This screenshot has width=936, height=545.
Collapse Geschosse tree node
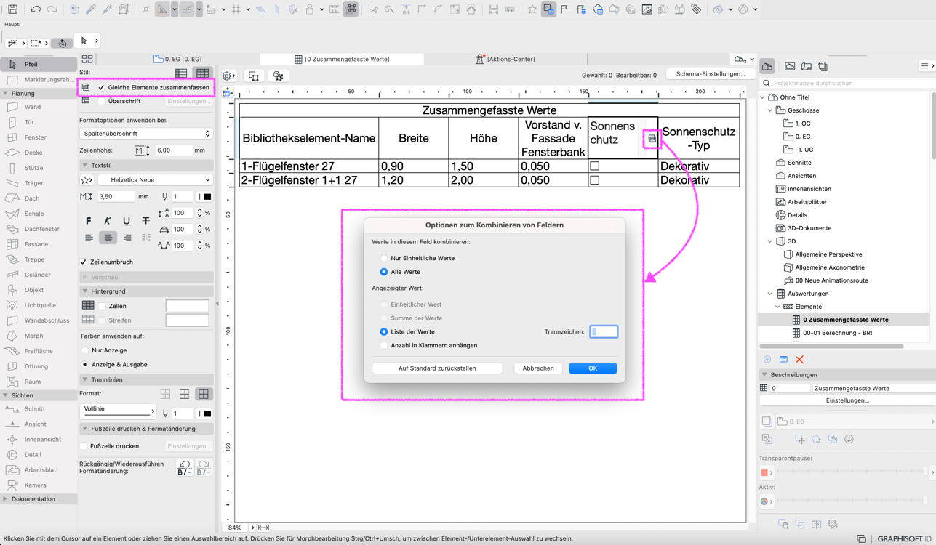point(770,110)
